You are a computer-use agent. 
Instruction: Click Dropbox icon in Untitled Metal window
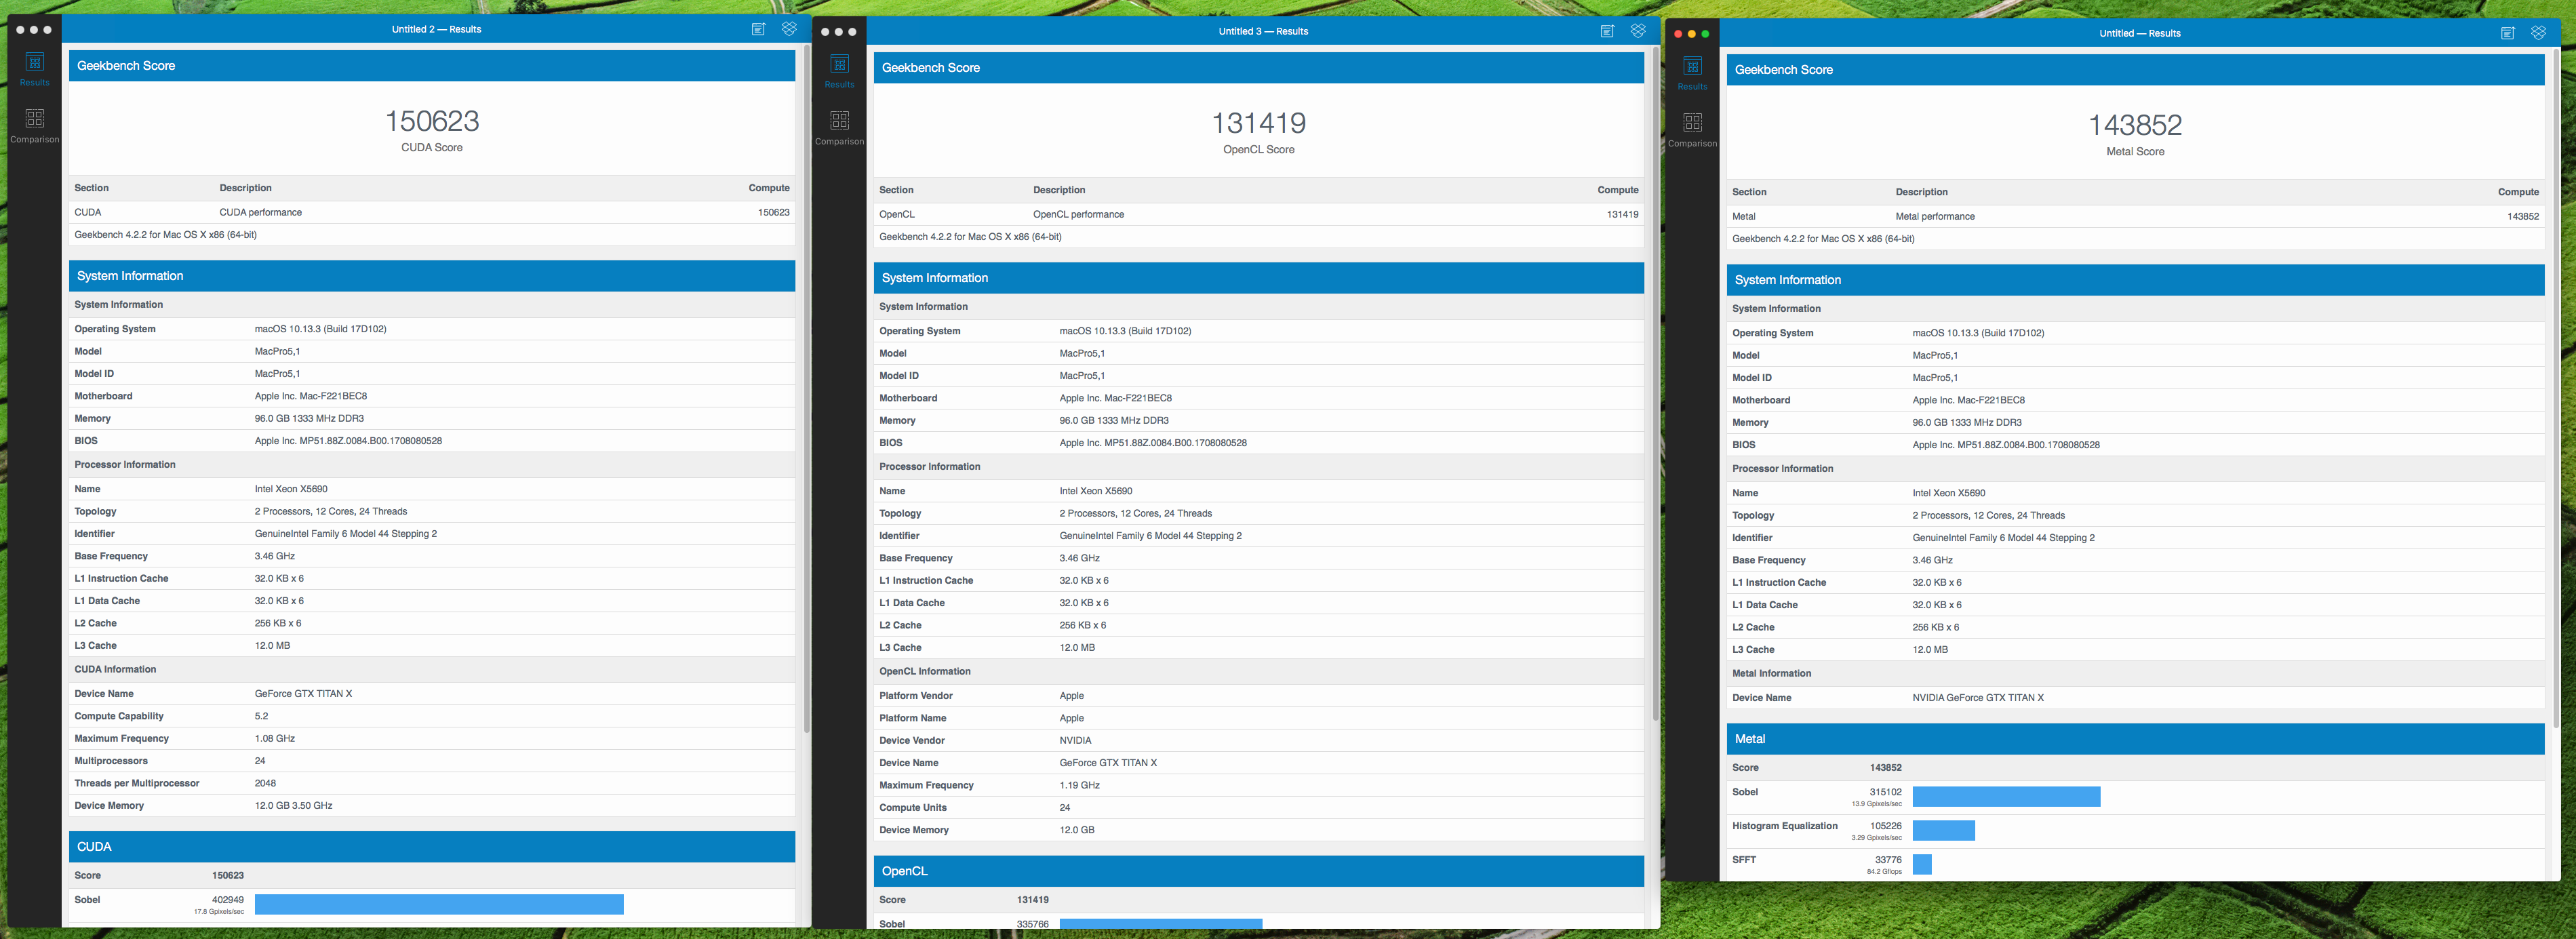click(2538, 33)
